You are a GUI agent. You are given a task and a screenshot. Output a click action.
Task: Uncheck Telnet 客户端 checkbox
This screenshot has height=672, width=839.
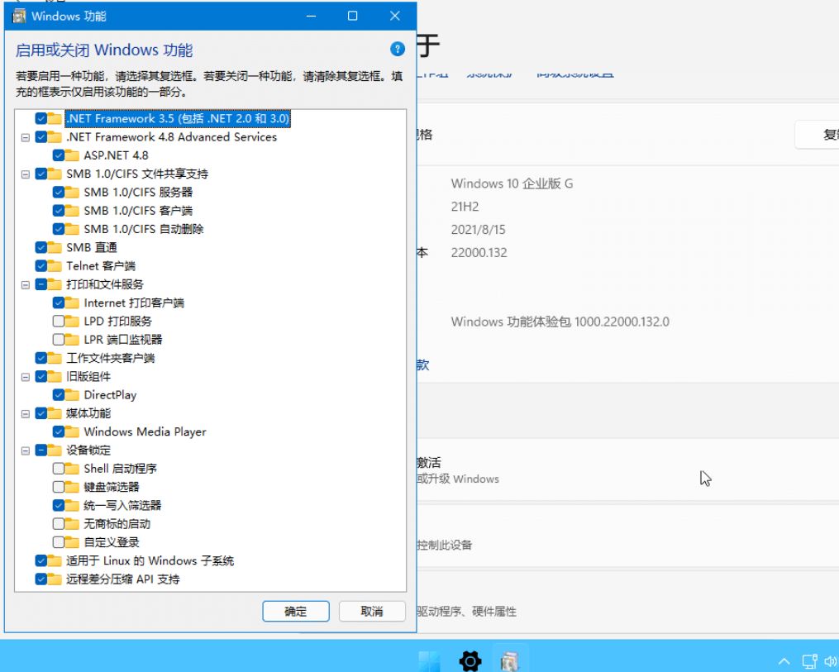(x=41, y=266)
